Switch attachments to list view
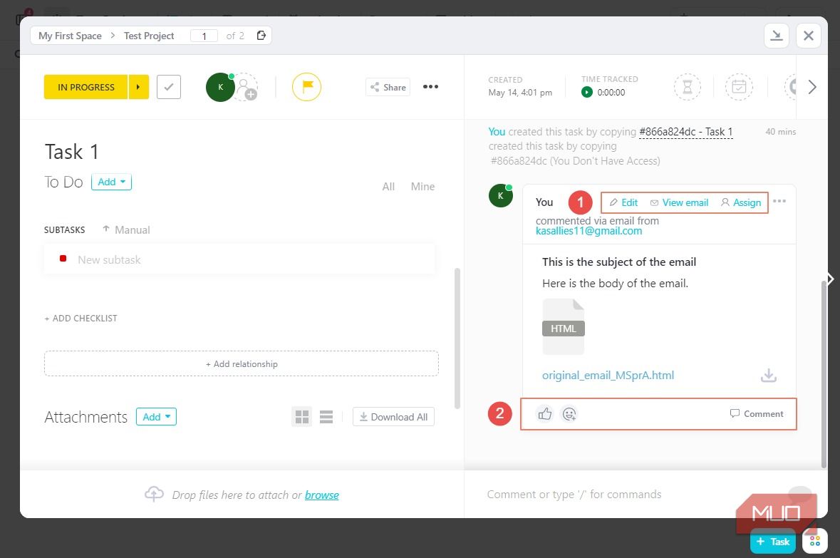 [x=326, y=416]
